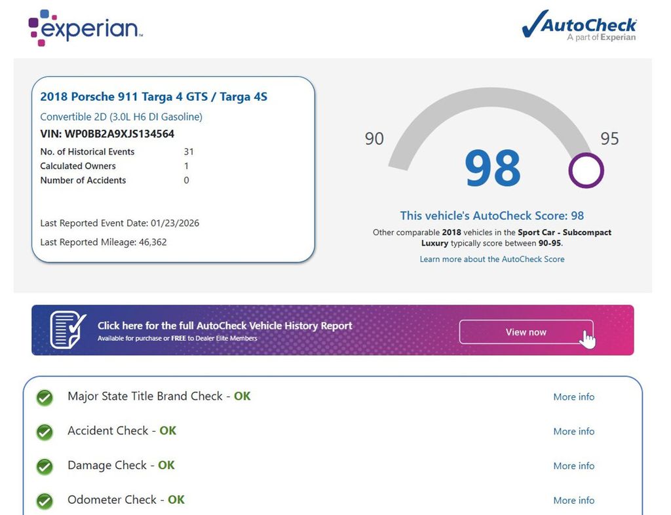This screenshot has height=515, width=671.
Task: Click the report document icon in banner
Action: [x=68, y=330]
